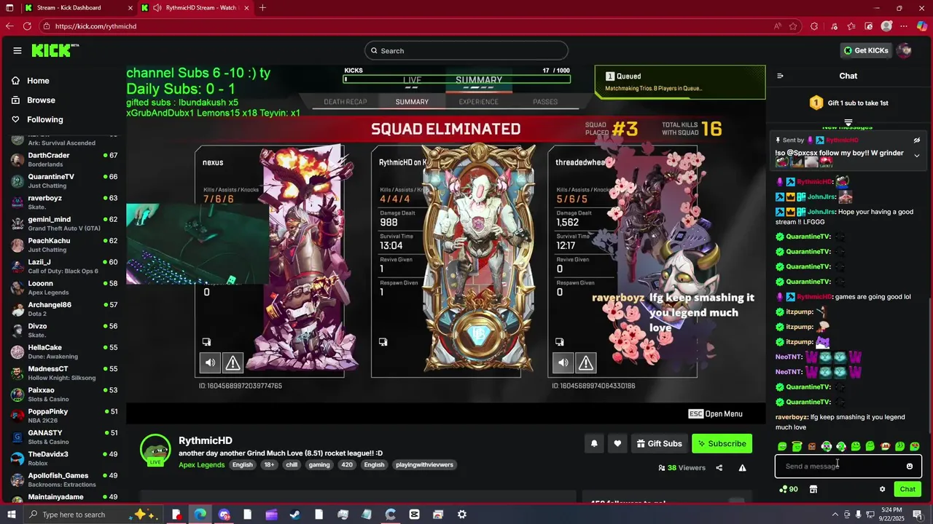Open TheDavidx3 channel in the sidebar

click(64, 458)
